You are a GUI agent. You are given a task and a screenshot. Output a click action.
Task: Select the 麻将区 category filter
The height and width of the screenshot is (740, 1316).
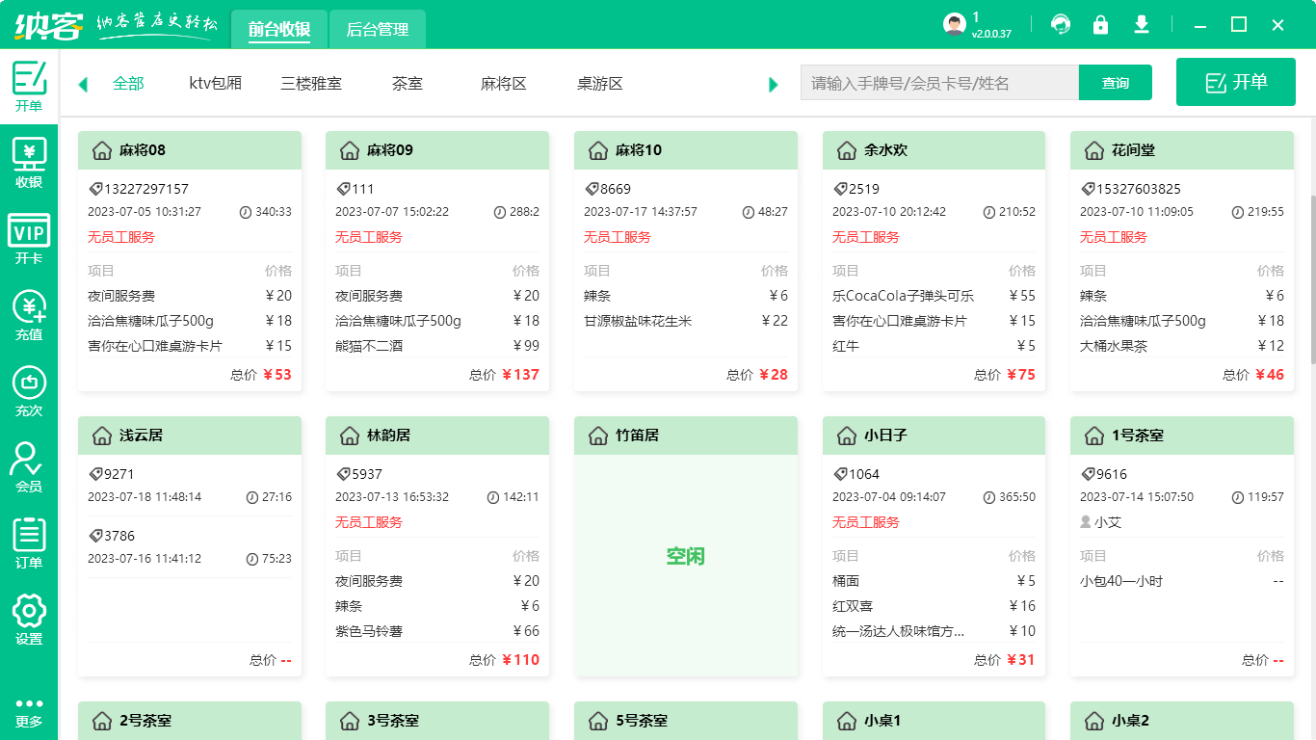pos(503,83)
